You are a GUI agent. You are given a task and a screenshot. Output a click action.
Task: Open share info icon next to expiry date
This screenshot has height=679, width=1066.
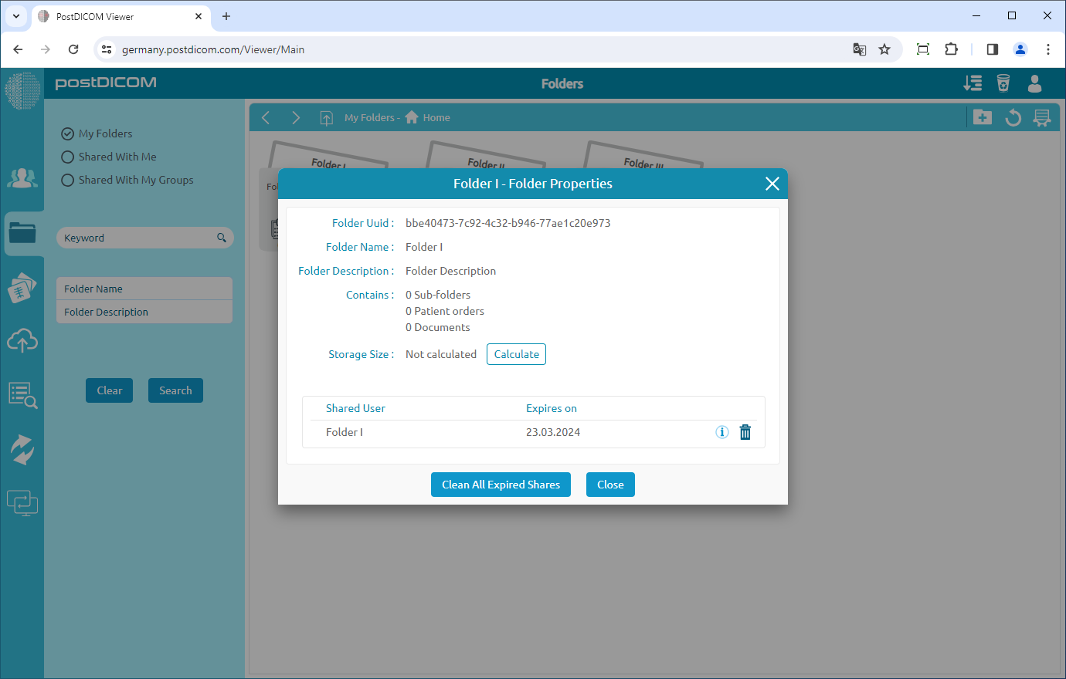721,432
